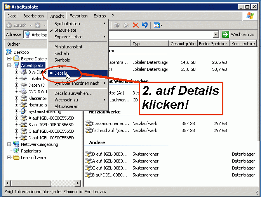Screen dimensions: 261x197
Task: Sort by Gesamtgröße column header
Action: [183, 44]
